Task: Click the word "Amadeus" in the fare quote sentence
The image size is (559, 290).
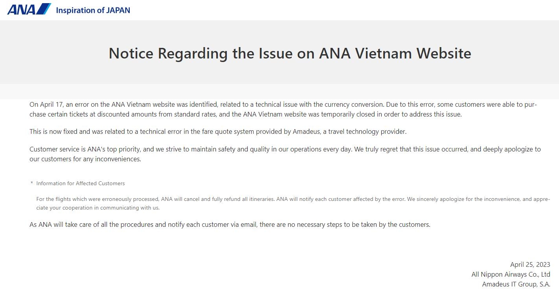Action: coord(306,131)
